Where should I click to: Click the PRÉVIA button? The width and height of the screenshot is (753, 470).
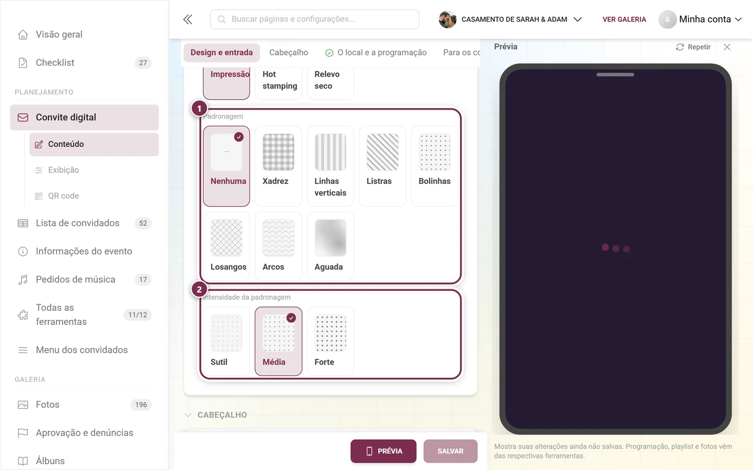383,451
